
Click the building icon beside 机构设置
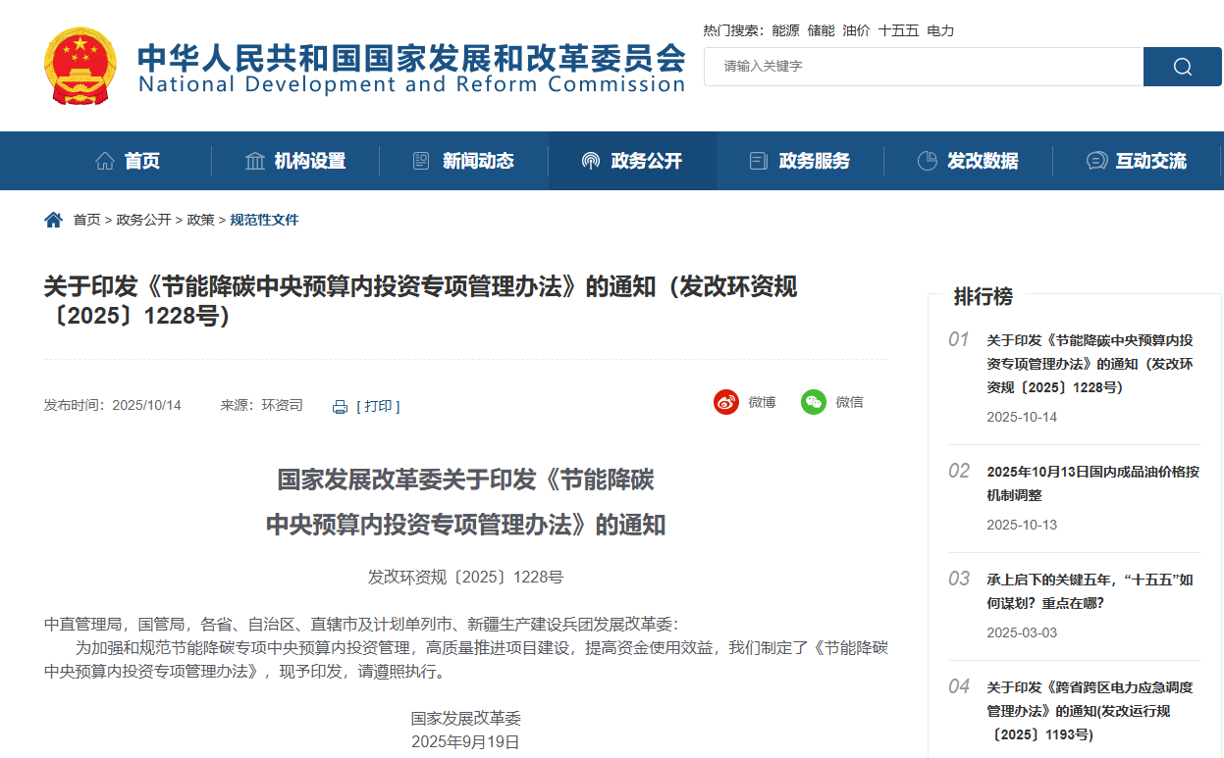[x=255, y=160]
